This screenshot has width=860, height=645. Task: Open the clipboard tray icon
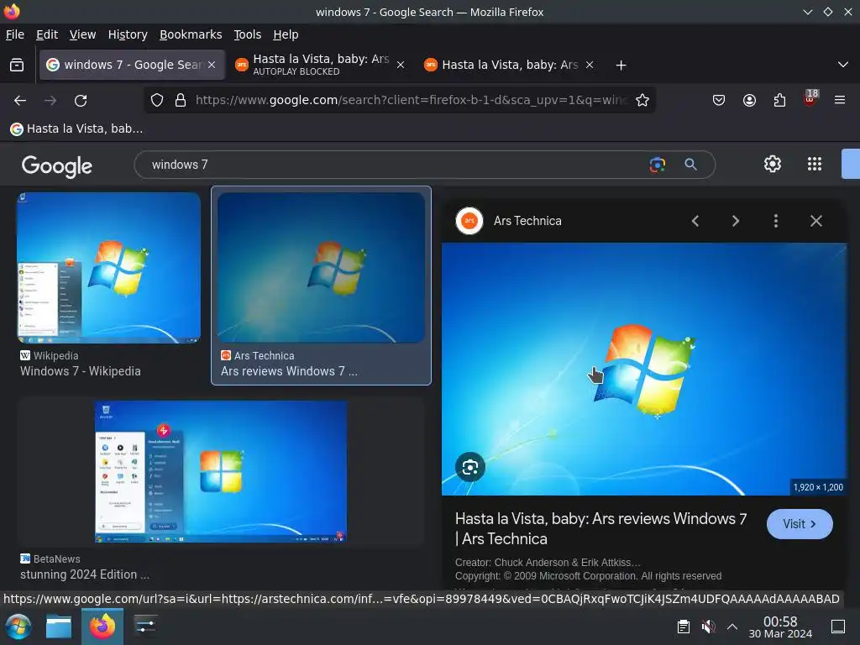[x=684, y=627]
